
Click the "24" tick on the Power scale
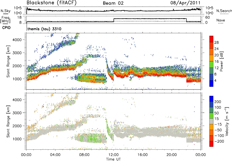click(216, 49)
